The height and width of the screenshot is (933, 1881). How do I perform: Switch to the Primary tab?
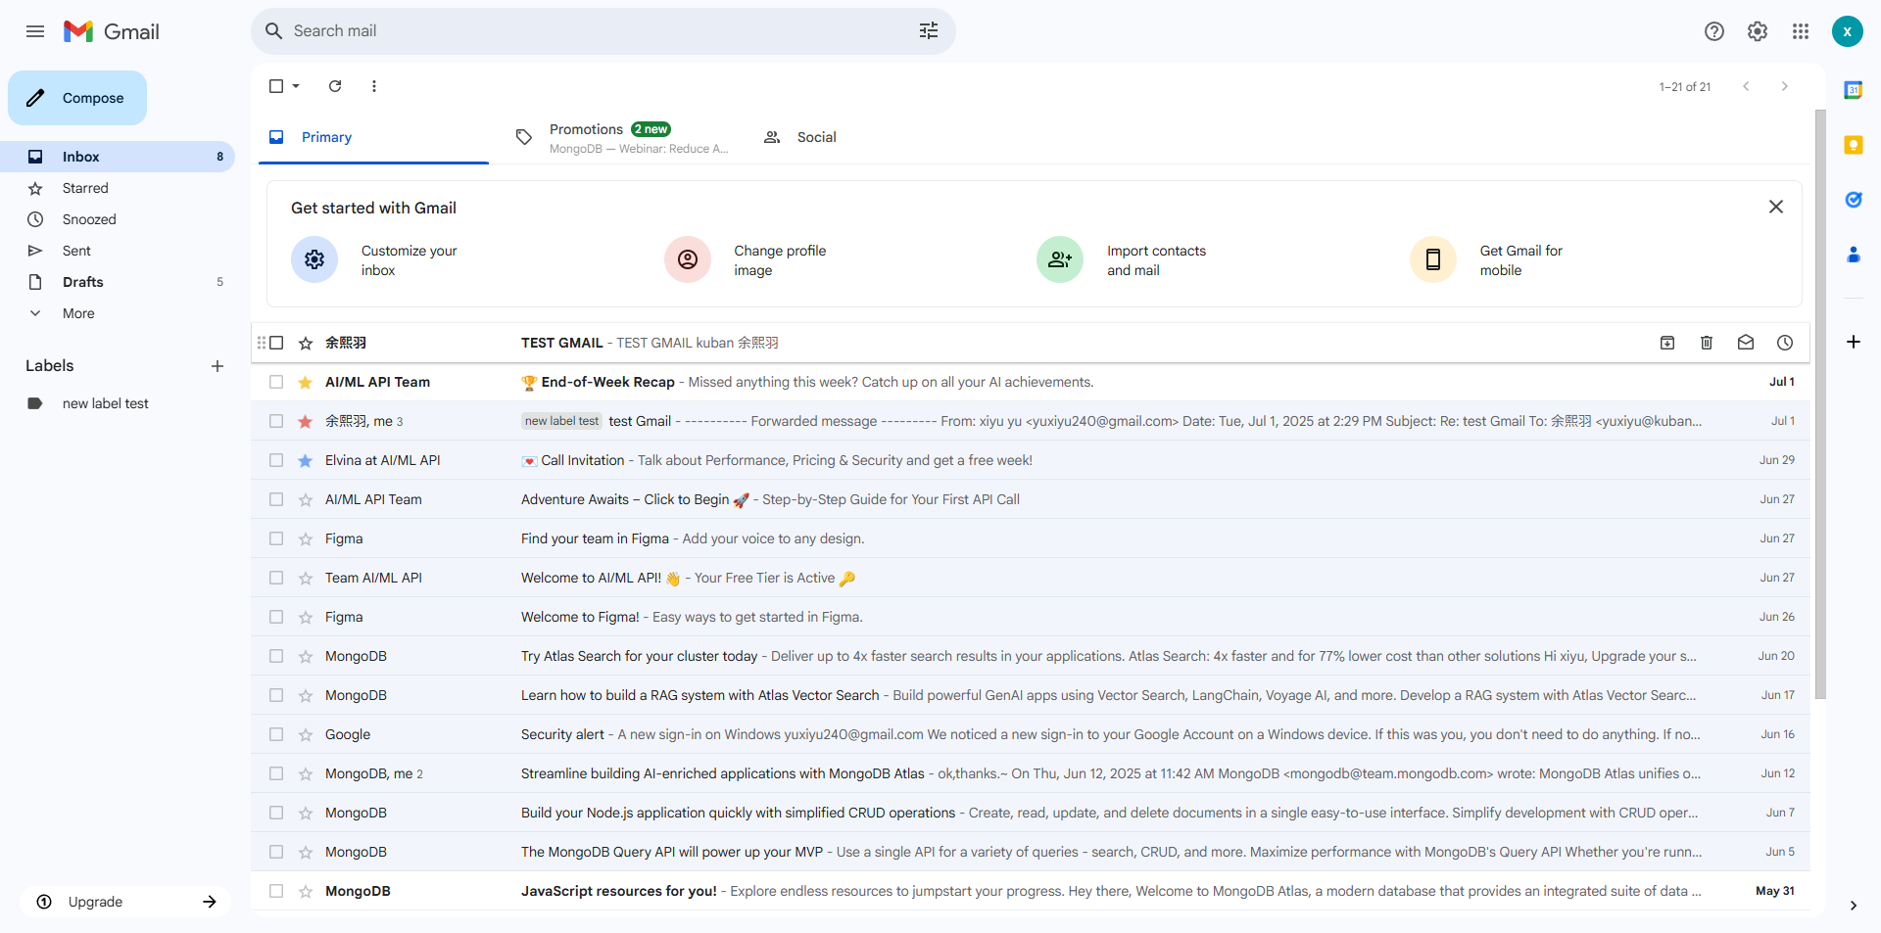373,137
